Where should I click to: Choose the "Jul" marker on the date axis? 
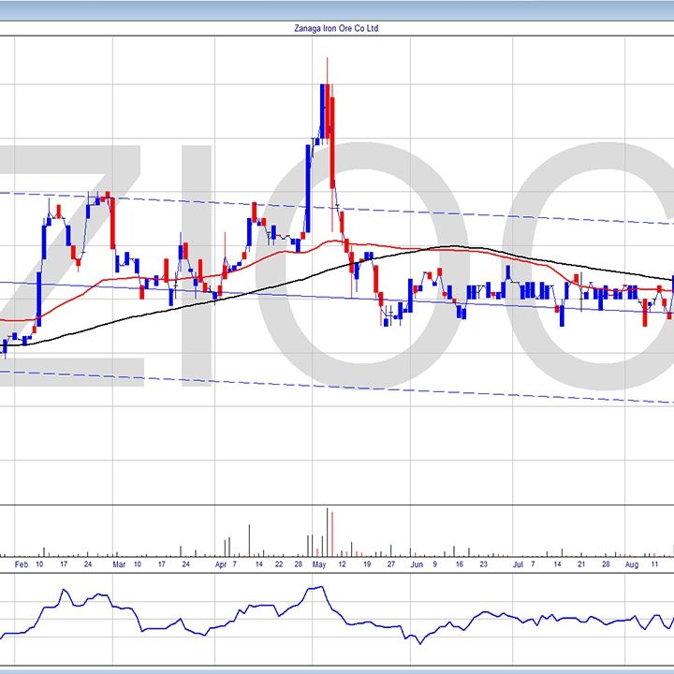pos(517,565)
